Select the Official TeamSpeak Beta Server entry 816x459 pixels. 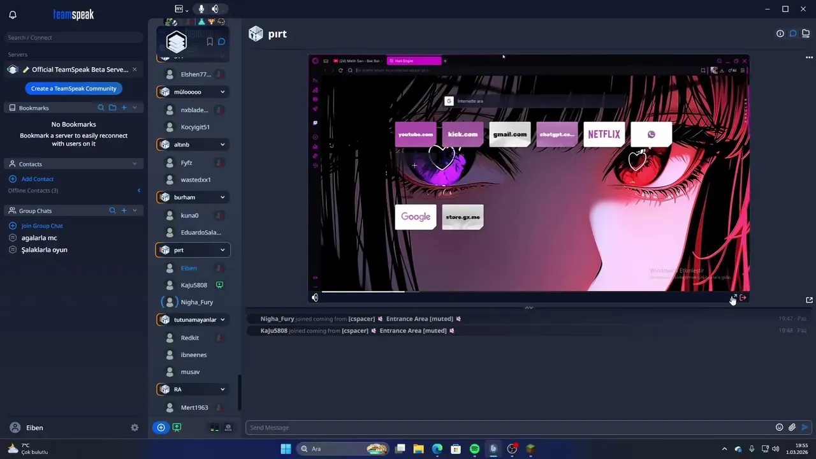pos(73,69)
